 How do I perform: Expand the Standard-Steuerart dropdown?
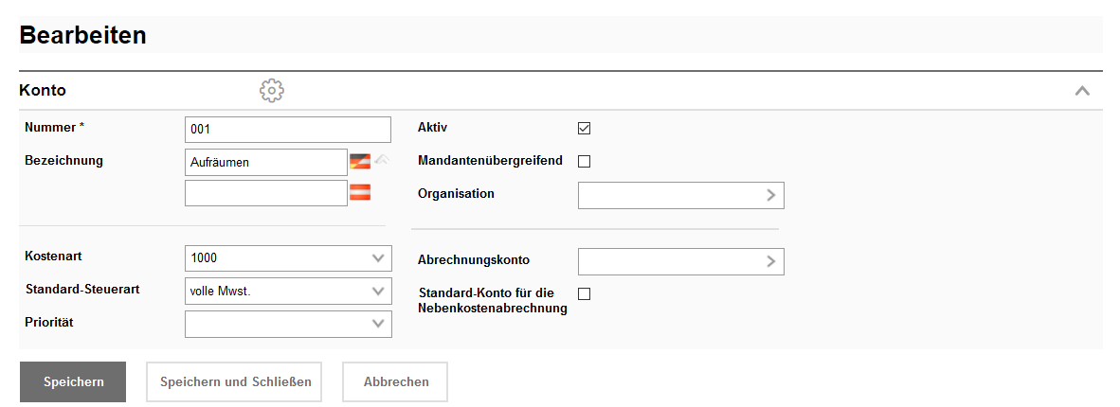[378, 291]
